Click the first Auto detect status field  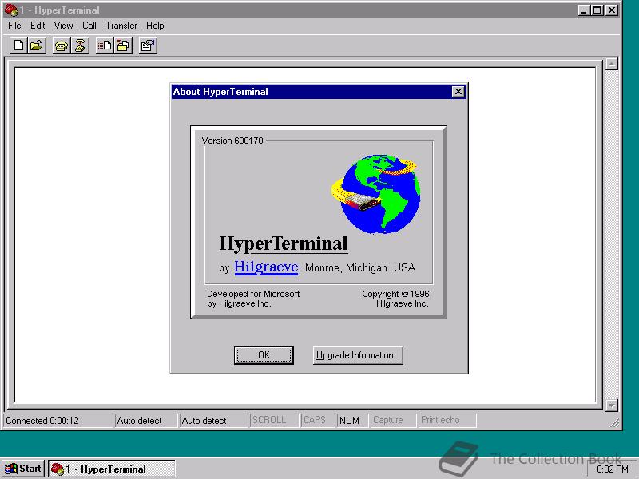(x=146, y=421)
